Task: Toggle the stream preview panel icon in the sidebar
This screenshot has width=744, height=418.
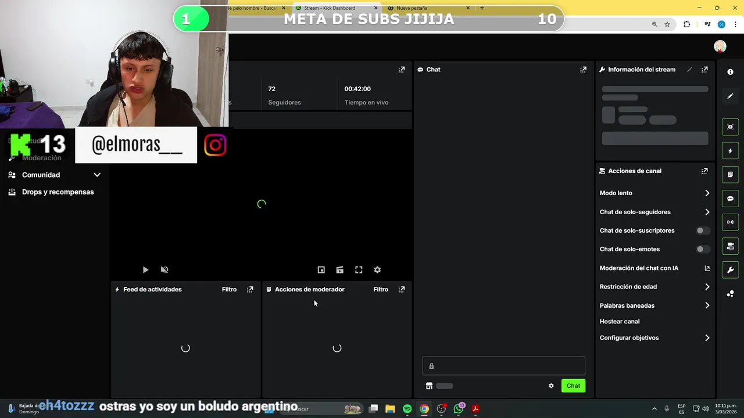Action: point(730,127)
